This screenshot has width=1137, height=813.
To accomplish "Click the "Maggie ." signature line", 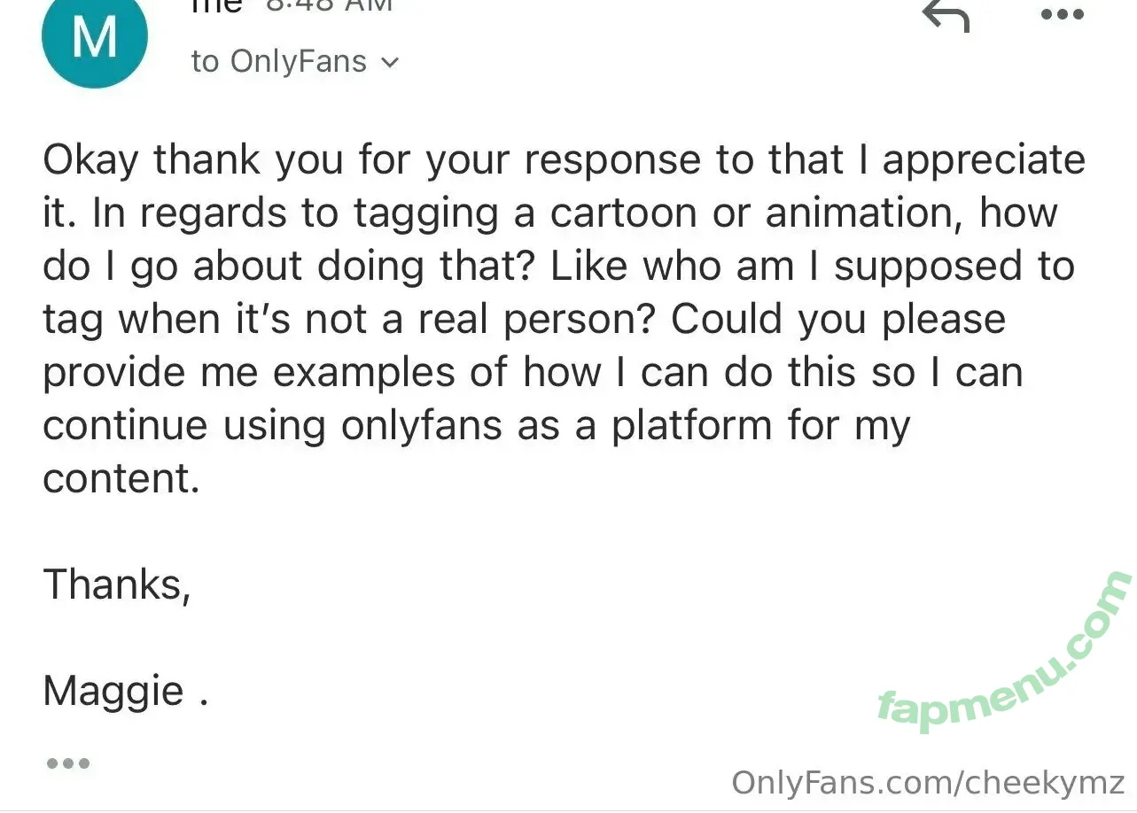I will point(125,691).
